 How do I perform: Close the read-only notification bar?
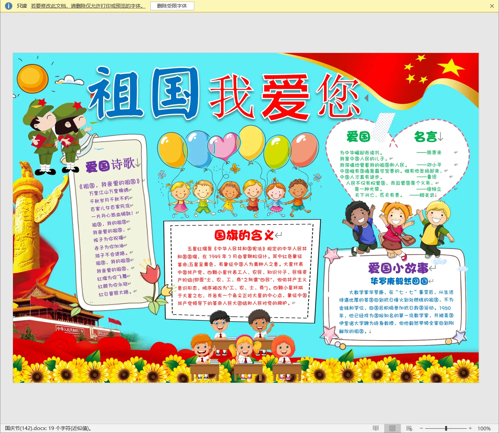click(x=492, y=6)
